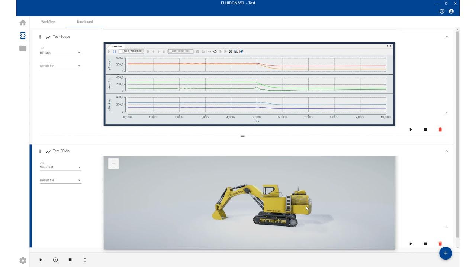
Task: Open settings gear in sidebar
Action: point(23,261)
